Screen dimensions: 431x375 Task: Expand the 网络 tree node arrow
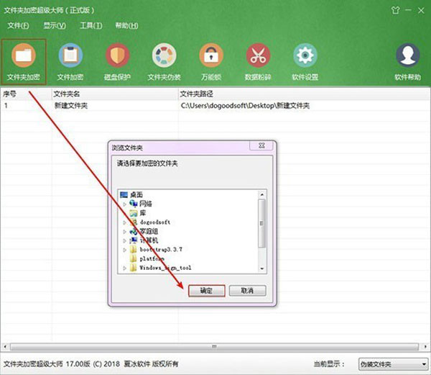coord(125,204)
